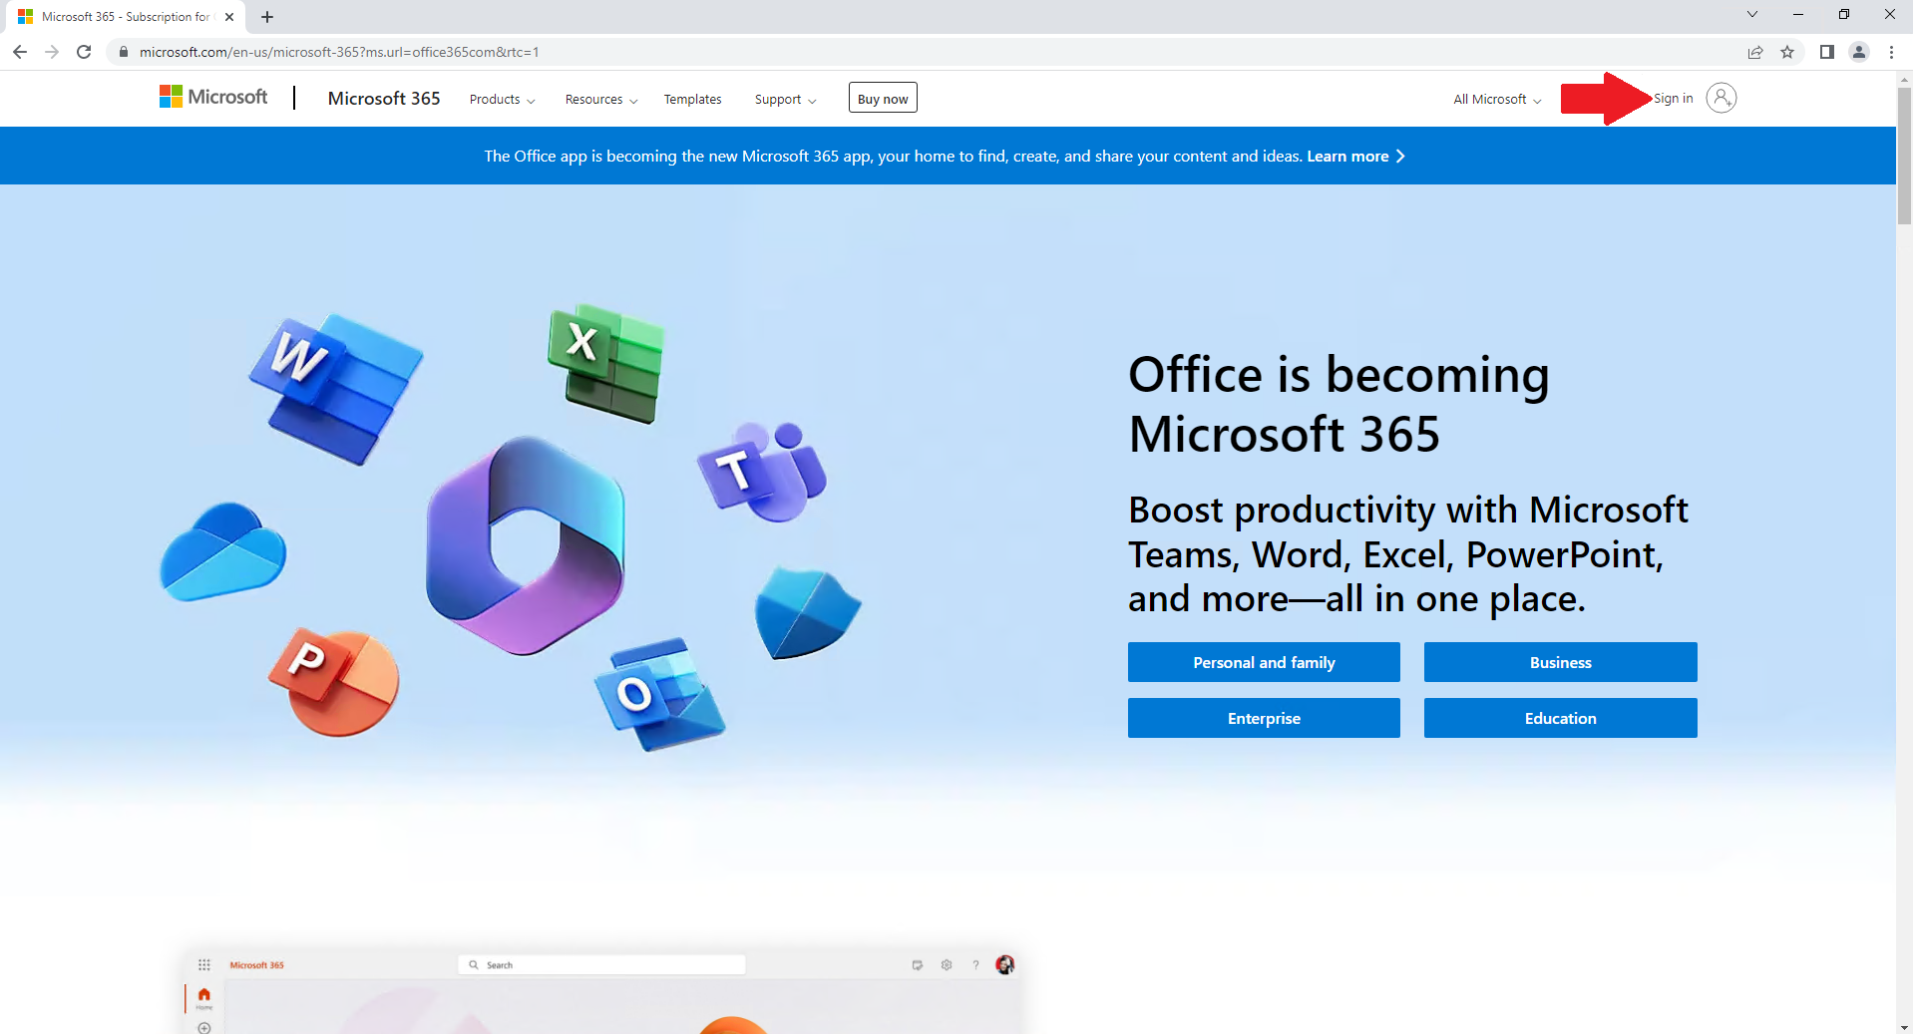Screen dimensions: 1913x1034
Task: Open browser side panel icon
Action: click(1826, 52)
